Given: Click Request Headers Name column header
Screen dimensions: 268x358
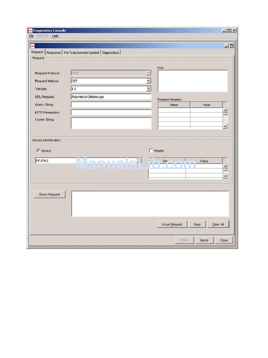Looking at the screenshot, I should coord(174,105).
